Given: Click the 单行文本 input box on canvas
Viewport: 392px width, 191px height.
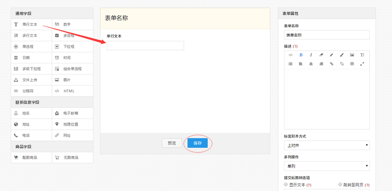Looking at the screenshot, I should 145,45.
